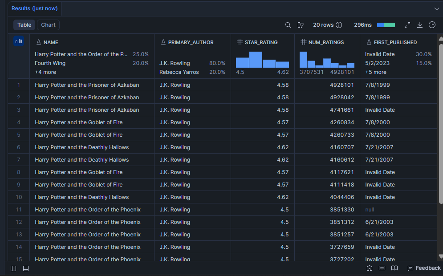
Task: Toggle column statistics chart icon
Action: coord(19,41)
